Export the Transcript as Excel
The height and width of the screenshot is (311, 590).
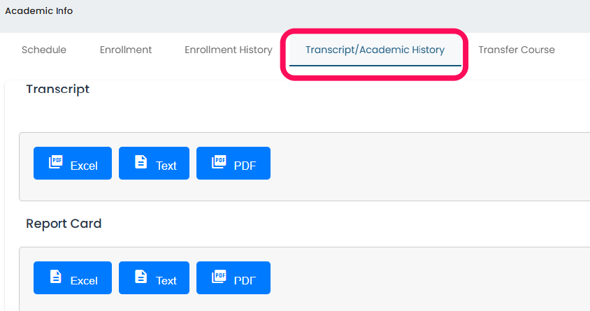(x=83, y=166)
